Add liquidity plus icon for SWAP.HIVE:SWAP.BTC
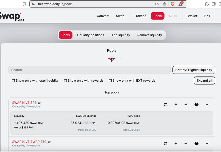This screenshot has height=152, width=221. [x=176, y=143]
